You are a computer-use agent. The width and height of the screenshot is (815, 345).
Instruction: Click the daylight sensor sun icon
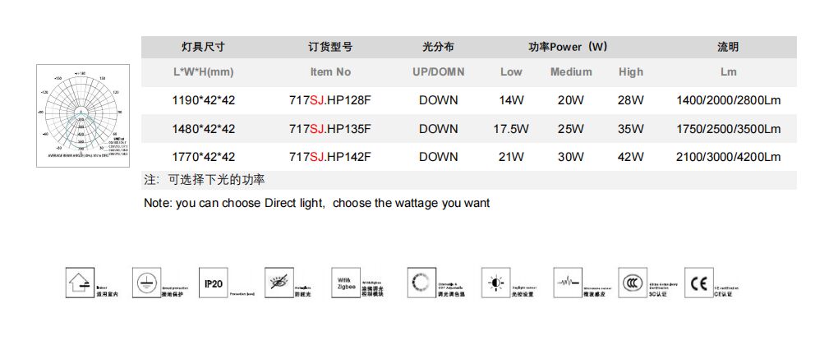click(496, 283)
